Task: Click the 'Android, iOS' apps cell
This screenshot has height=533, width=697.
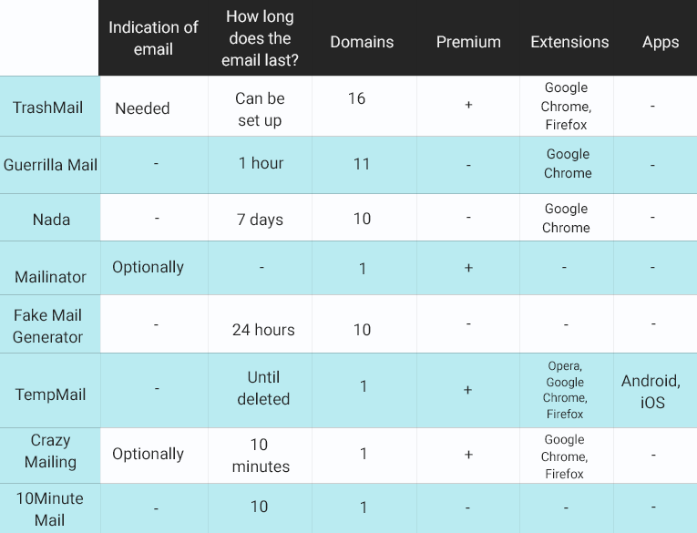Action: click(651, 392)
